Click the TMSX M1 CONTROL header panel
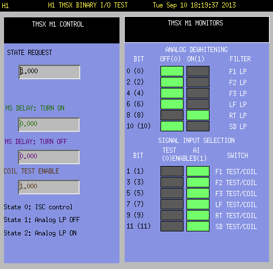Screen dimensions: 273x269 62,30
